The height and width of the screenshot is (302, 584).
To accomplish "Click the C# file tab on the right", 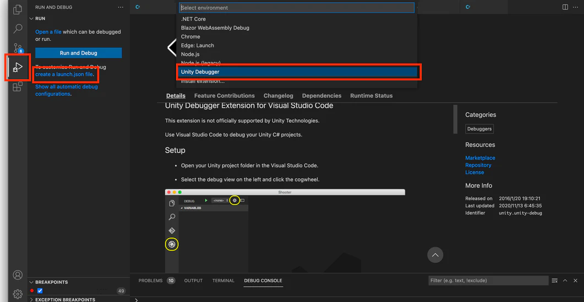I will (x=468, y=7).
